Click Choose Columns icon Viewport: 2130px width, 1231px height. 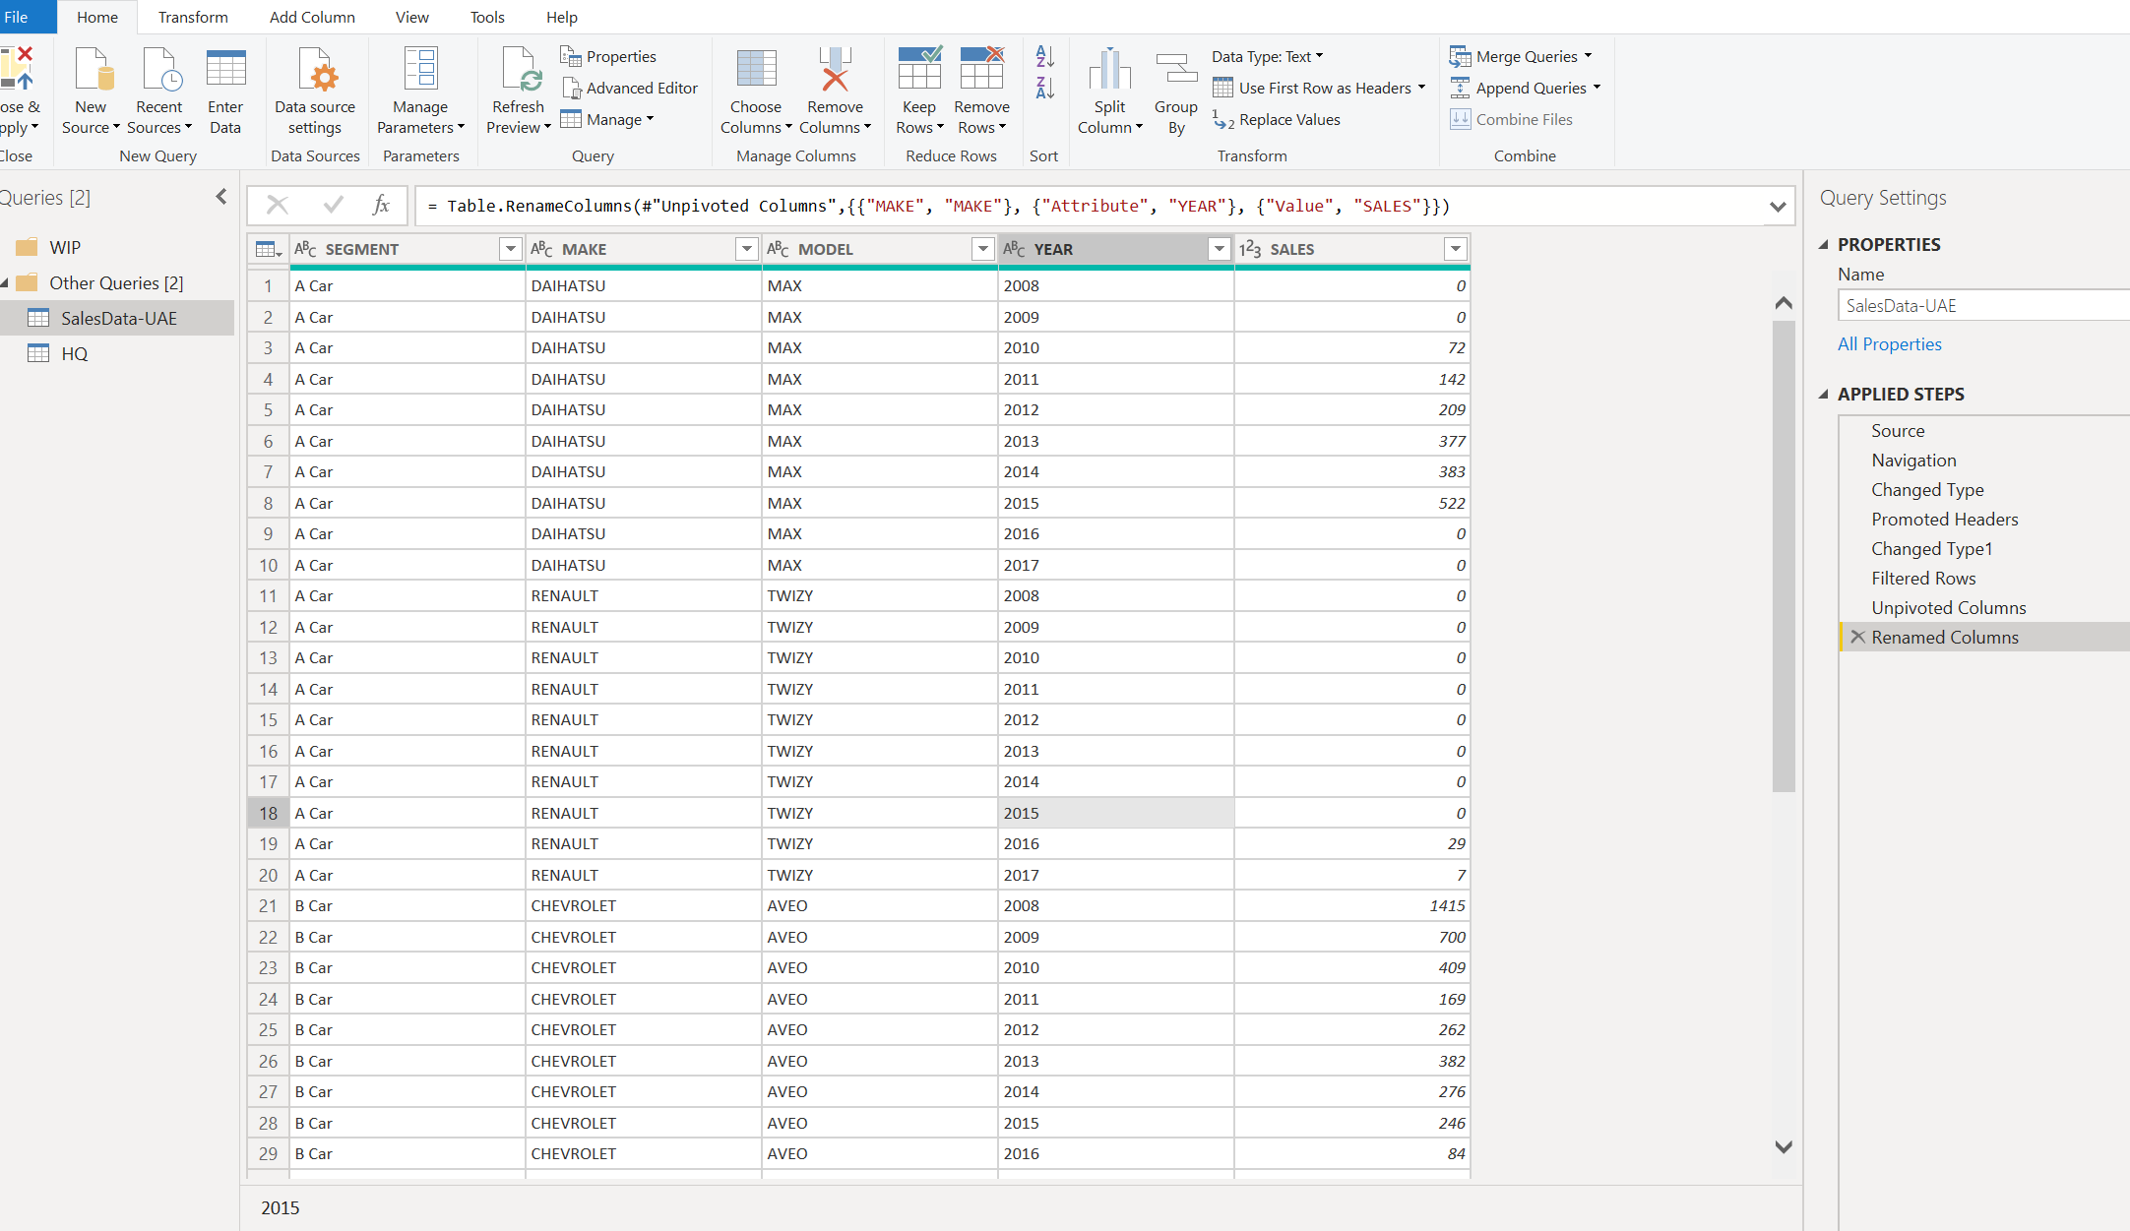tap(756, 70)
